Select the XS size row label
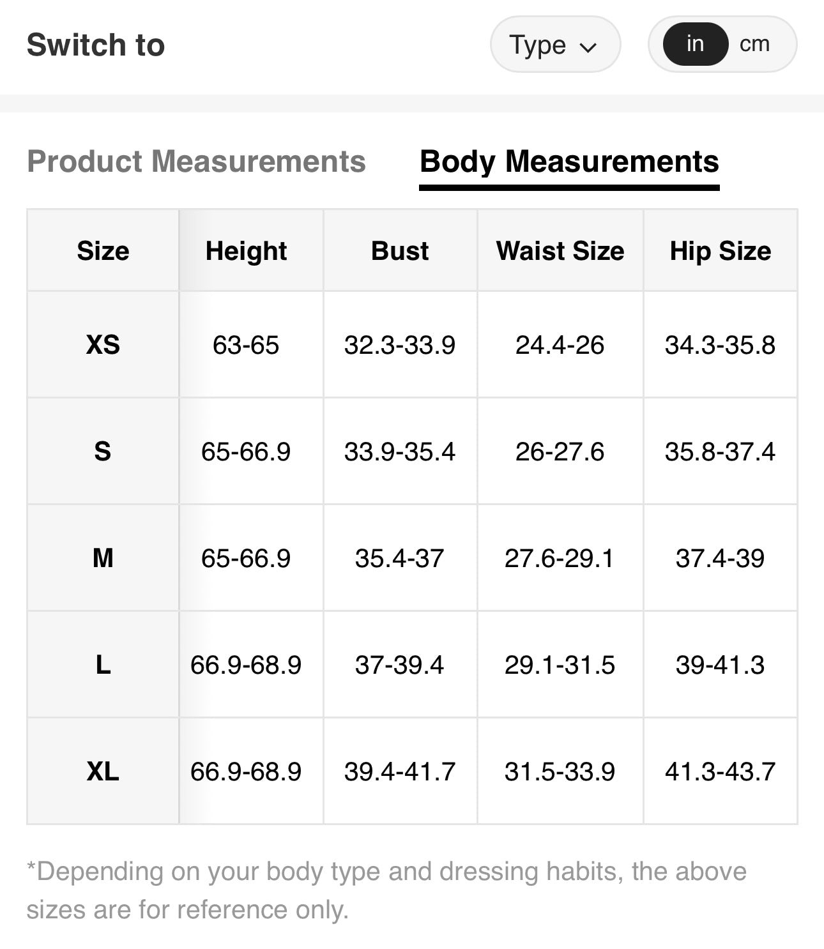The image size is (824, 949). 103,345
